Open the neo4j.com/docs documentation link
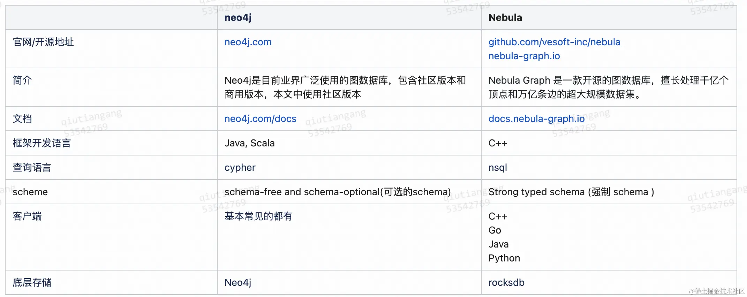The height and width of the screenshot is (297, 747). 260,119
